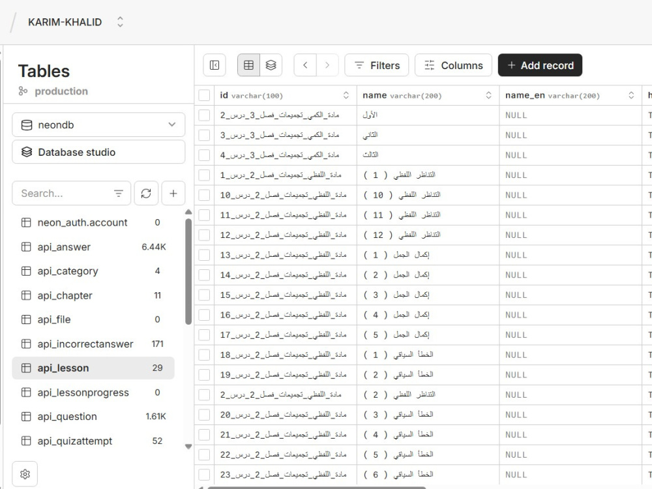This screenshot has width=652, height=489.
Task: Click the tables list vertical scrollbar
Action: 188,271
